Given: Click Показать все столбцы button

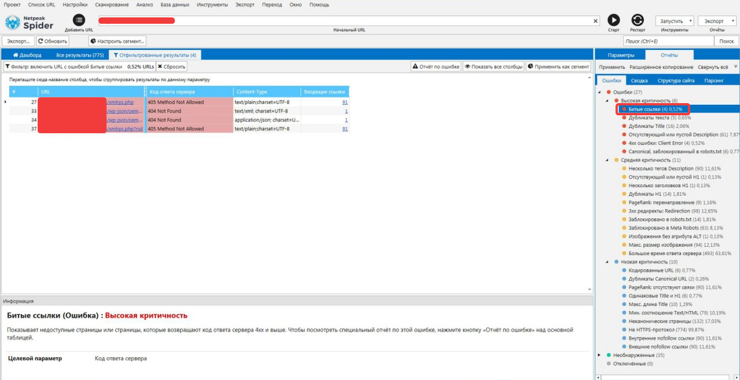Looking at the screenshot, I should (493, 67).
